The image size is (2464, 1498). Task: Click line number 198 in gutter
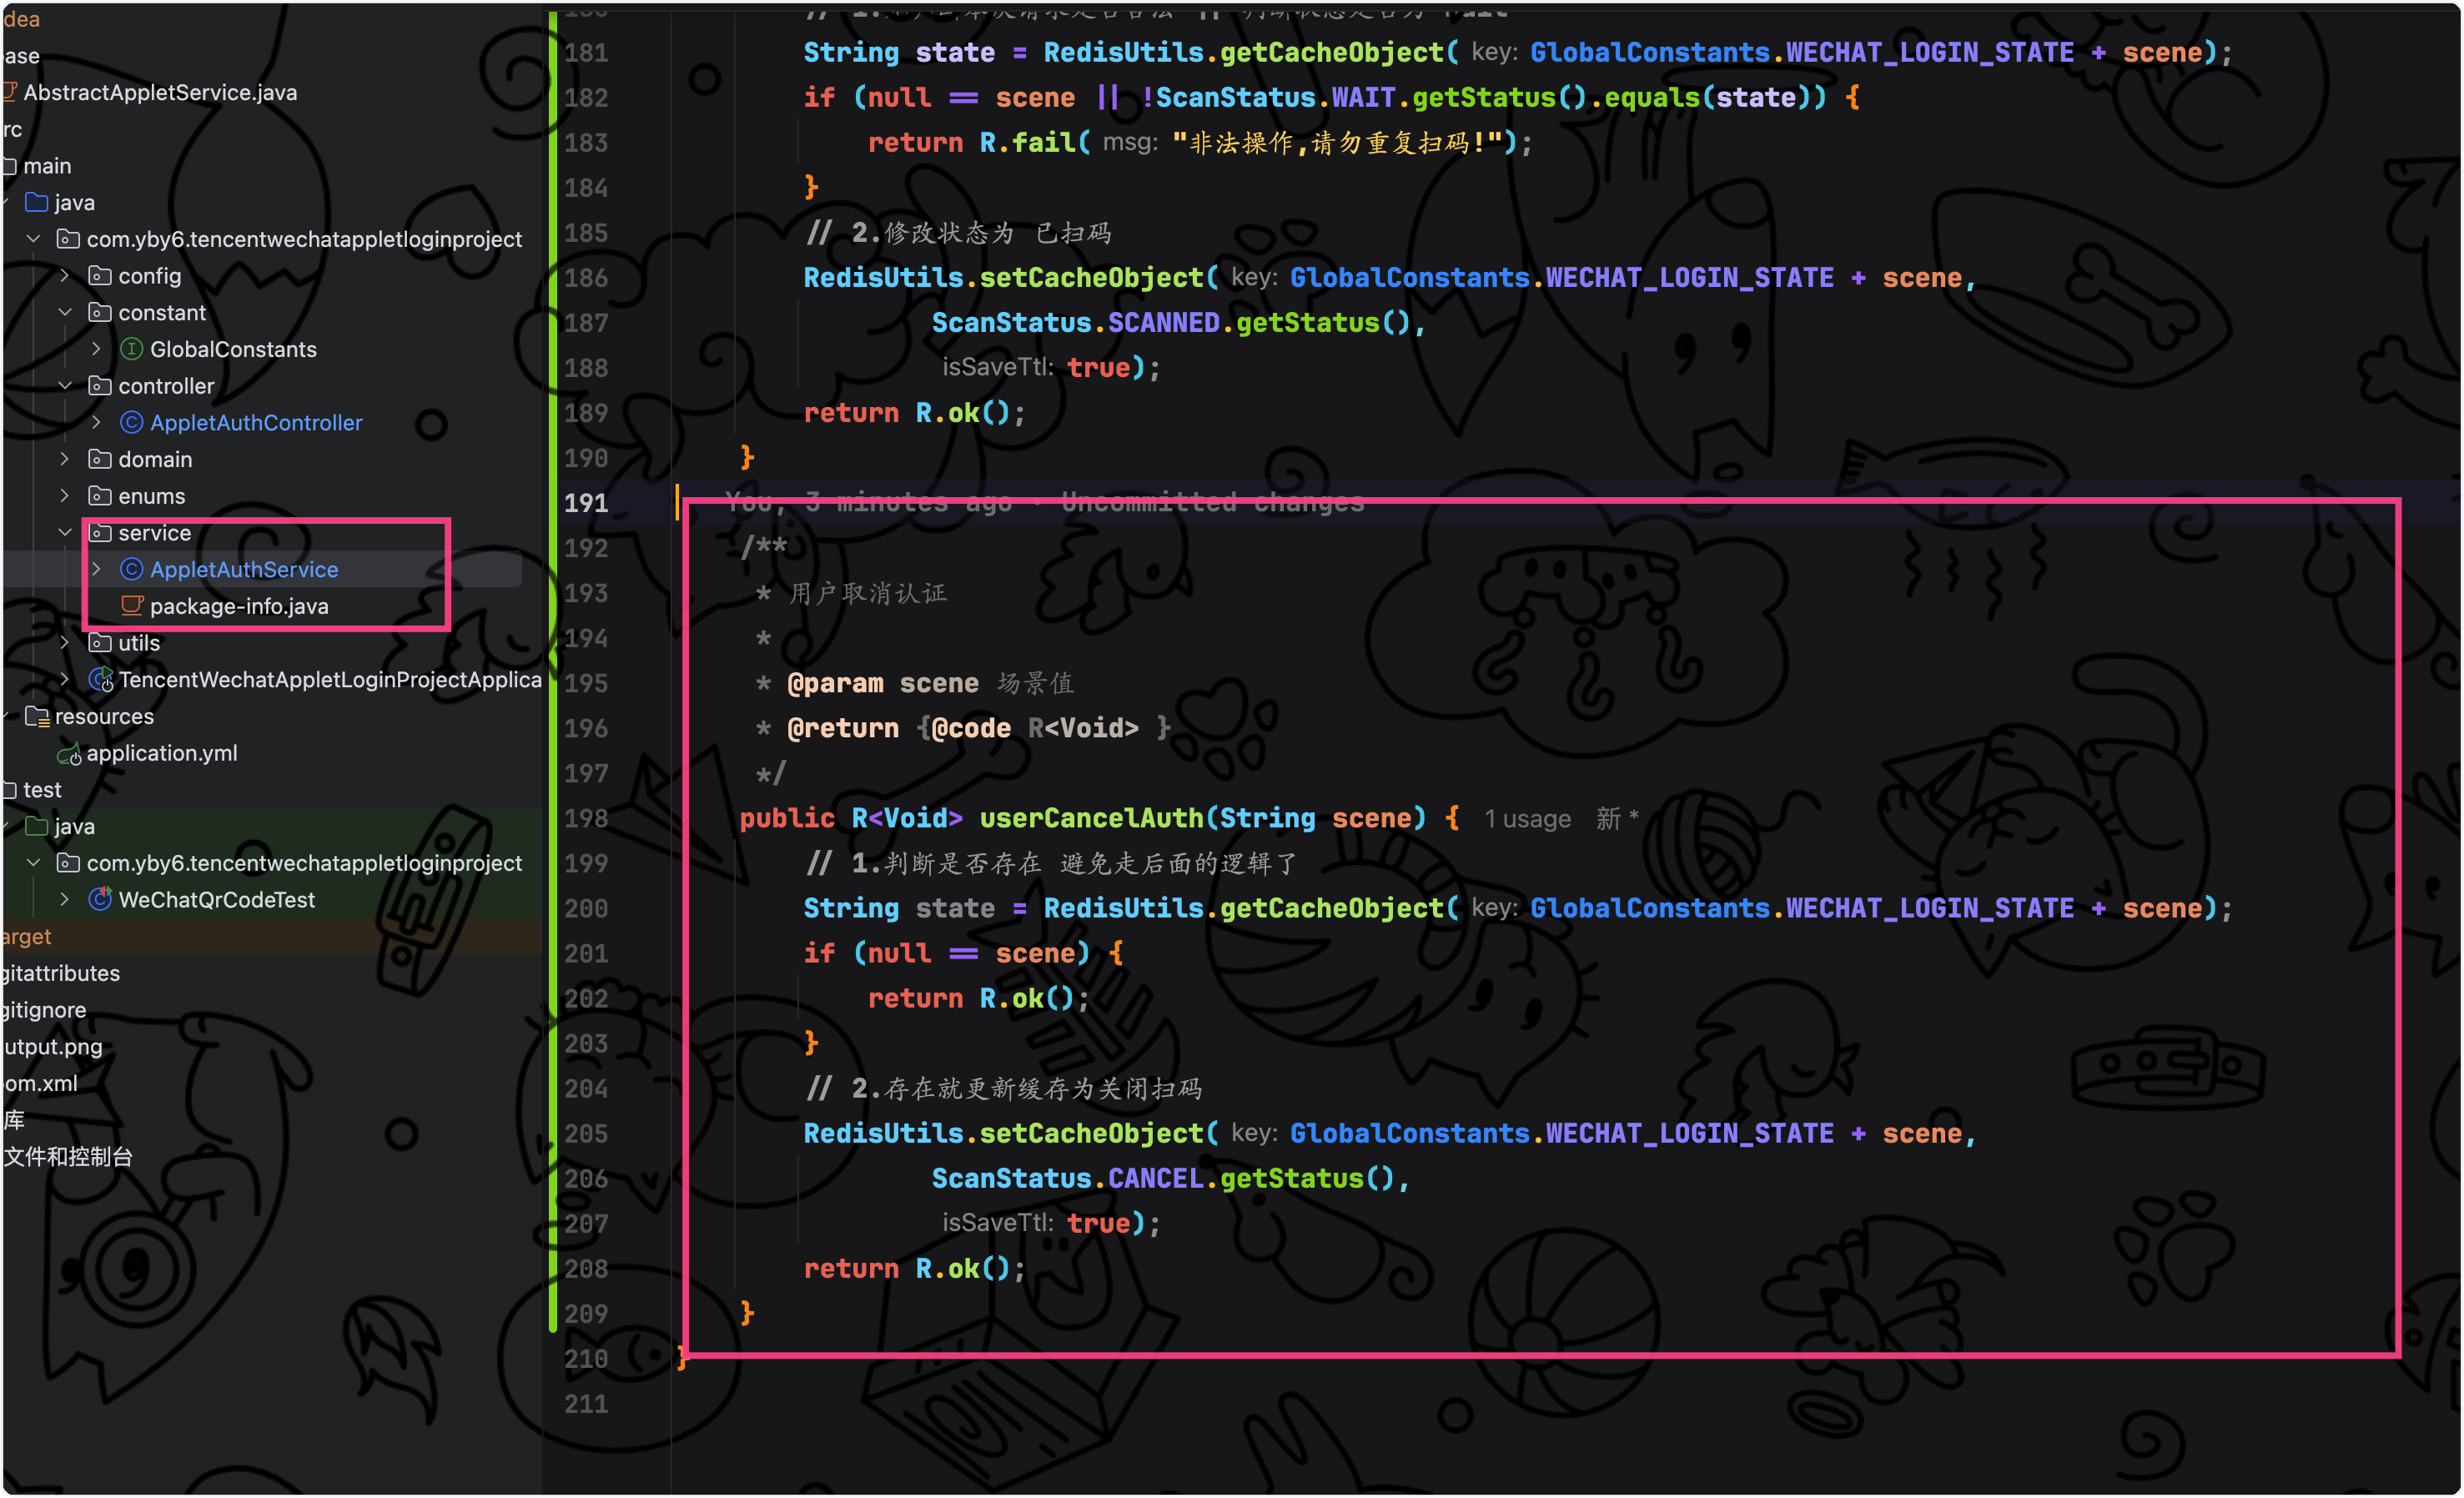tap(586, 818)
